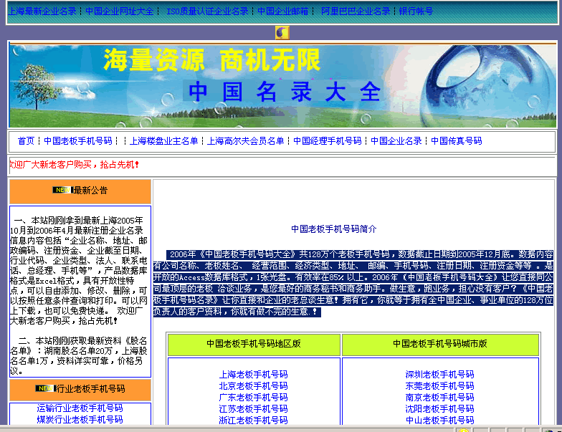Screen dimensions: 562x432
Task: Go to 中国企业邮箱 in the top bar
Action: (x=282, y=11)
